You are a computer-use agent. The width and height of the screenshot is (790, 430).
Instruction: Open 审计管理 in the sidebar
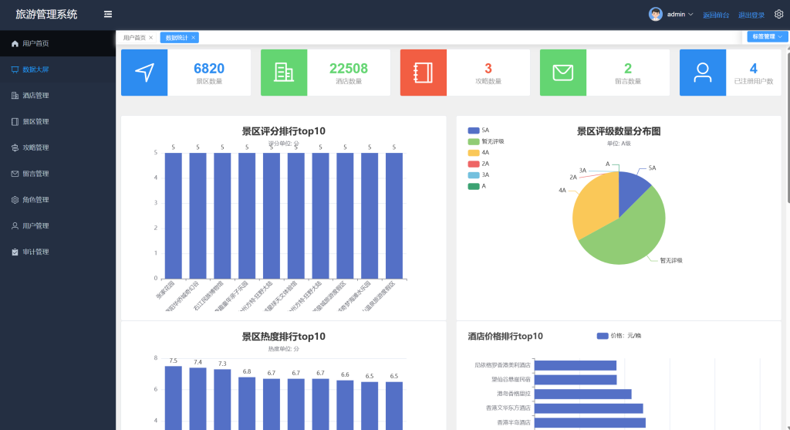[x=57, y=252]
